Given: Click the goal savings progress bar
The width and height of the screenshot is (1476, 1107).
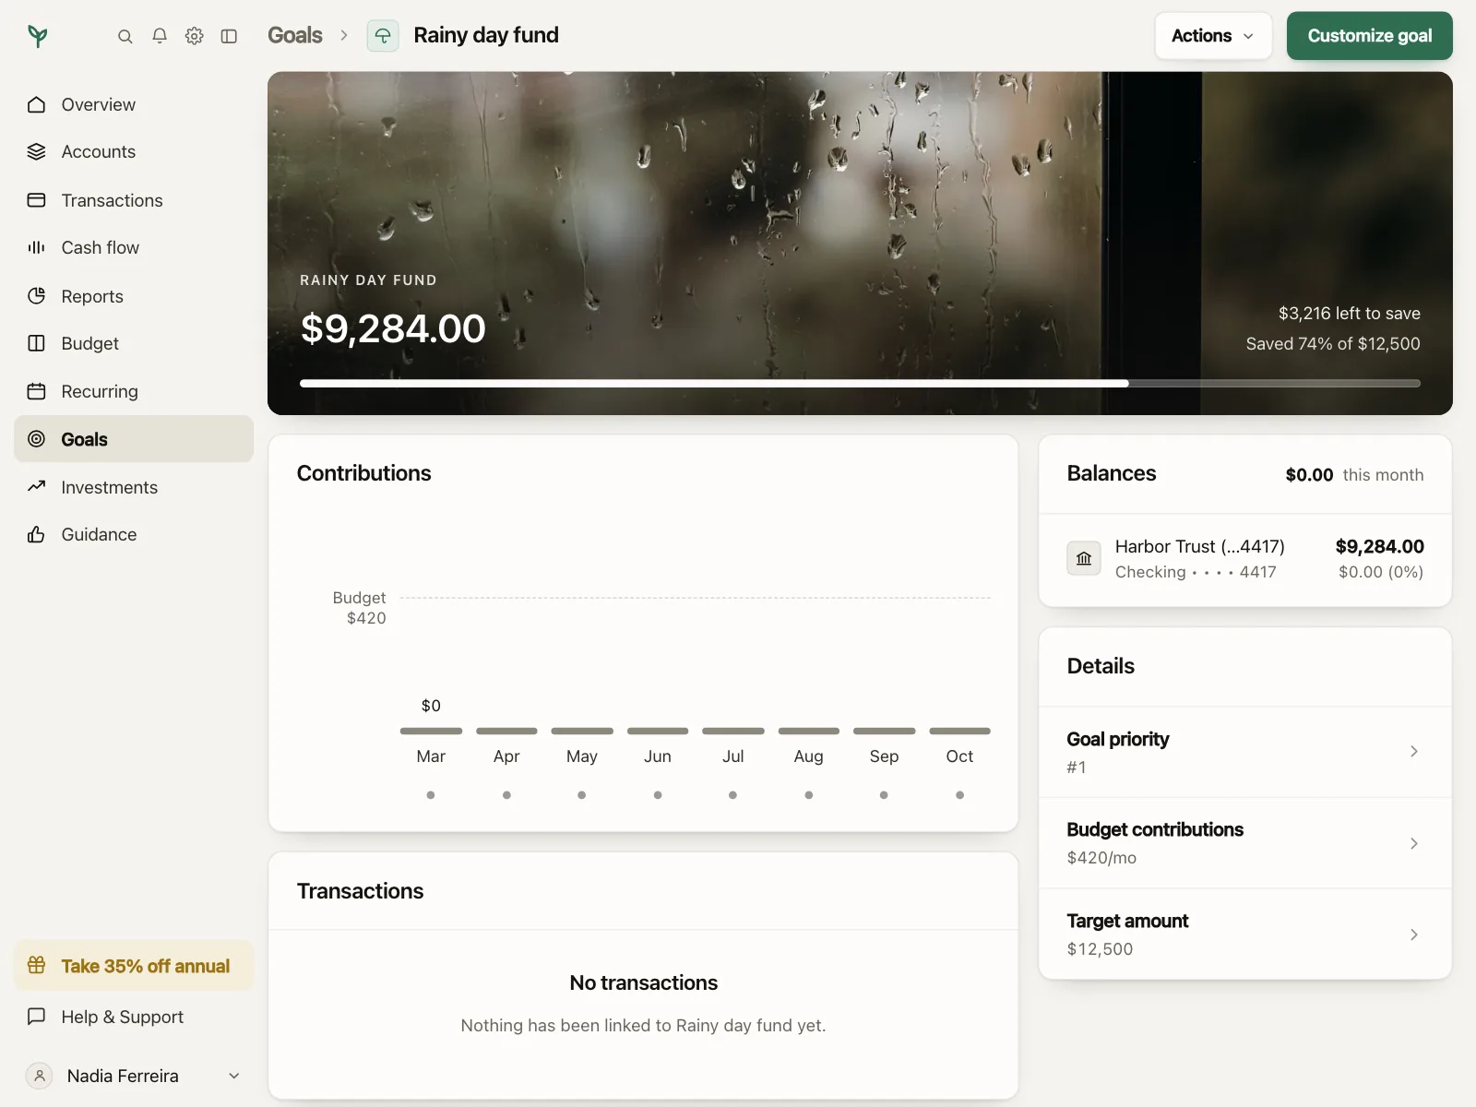Looking at the screenshot, I should click(x=860, y=383).
